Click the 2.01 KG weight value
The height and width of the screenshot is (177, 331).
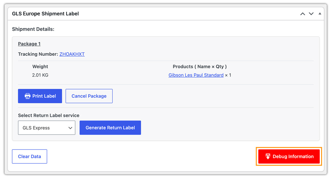40,75
